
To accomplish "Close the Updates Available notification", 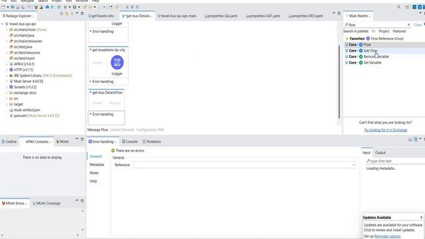I will (421, 217).
